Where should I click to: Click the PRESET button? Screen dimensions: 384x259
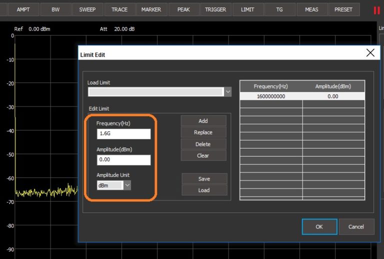click(343, 9)
